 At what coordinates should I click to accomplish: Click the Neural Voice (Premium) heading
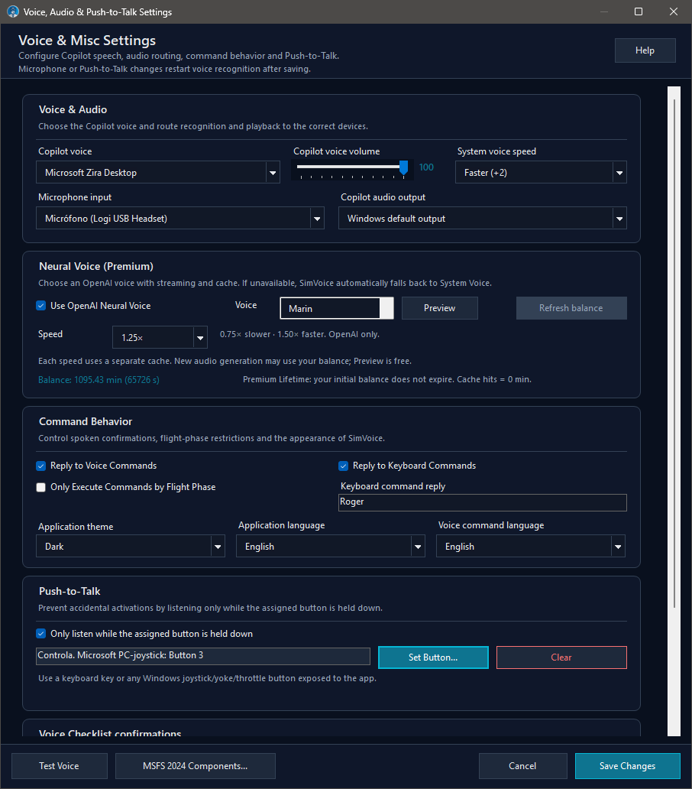pyautogui.click(x=96, y=266)
